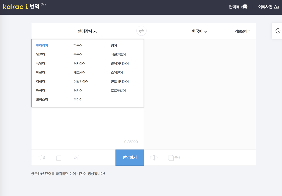Copy the translation with 복사 icon

click(x=174, y=158)
